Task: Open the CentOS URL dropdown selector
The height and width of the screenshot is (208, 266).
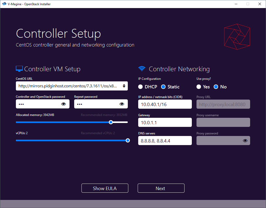Action: click(x=124, y=86)
